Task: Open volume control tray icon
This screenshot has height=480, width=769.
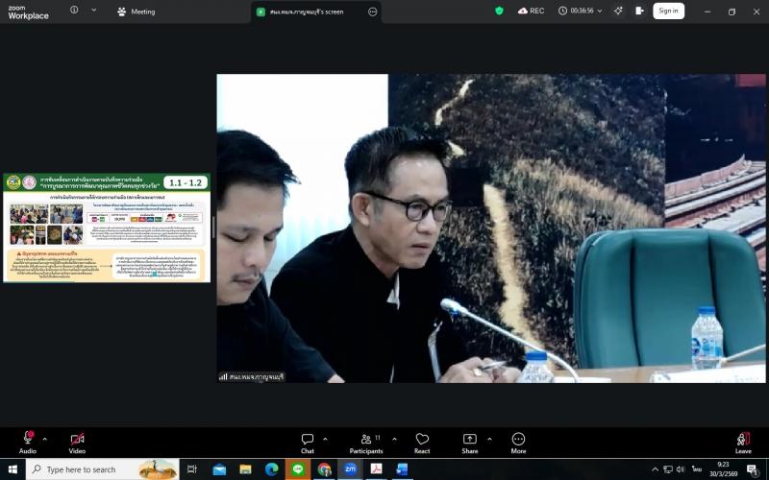Action: coord(681,469)
